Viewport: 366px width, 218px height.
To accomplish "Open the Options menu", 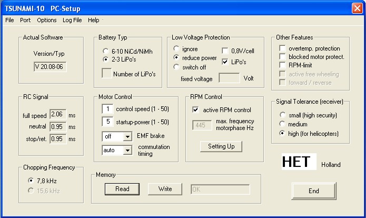I will tap(47, 20).
